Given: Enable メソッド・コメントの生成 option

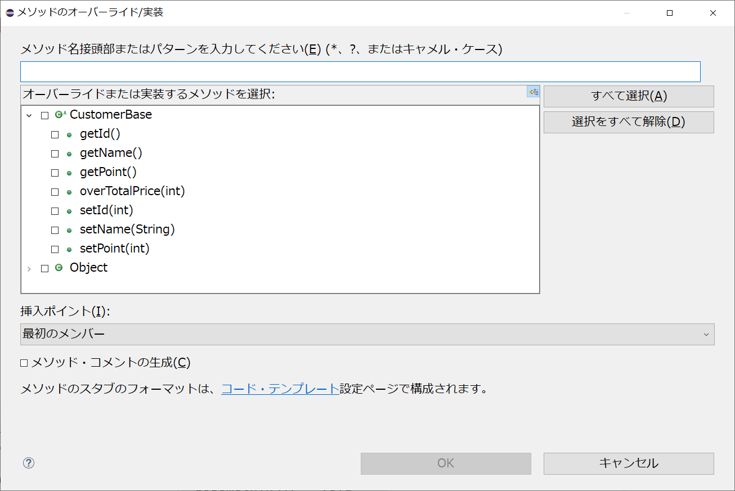Looking at the screenshot, I should tap(24, 363).
